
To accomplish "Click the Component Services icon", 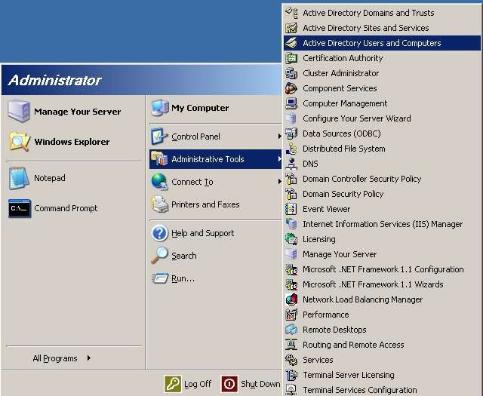I will [x=291, y=88].
